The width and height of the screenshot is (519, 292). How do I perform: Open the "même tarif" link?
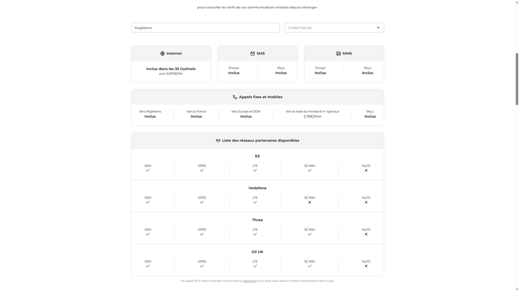coord(249,281)
